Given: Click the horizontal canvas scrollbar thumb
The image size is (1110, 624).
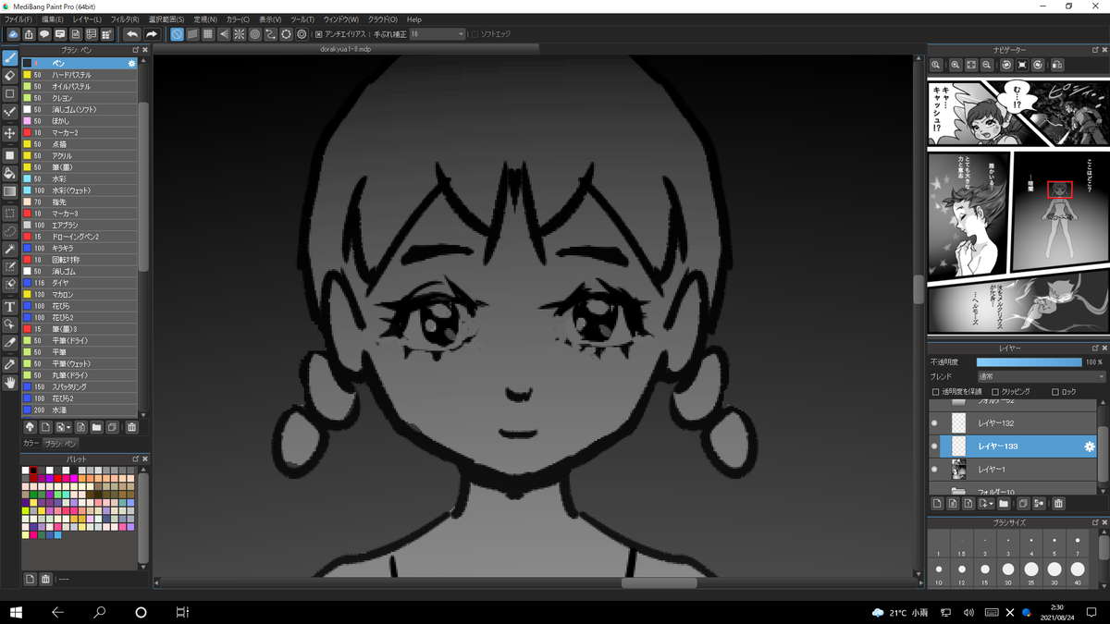Looking at the screenshot, I should click(x=660, y=582).
